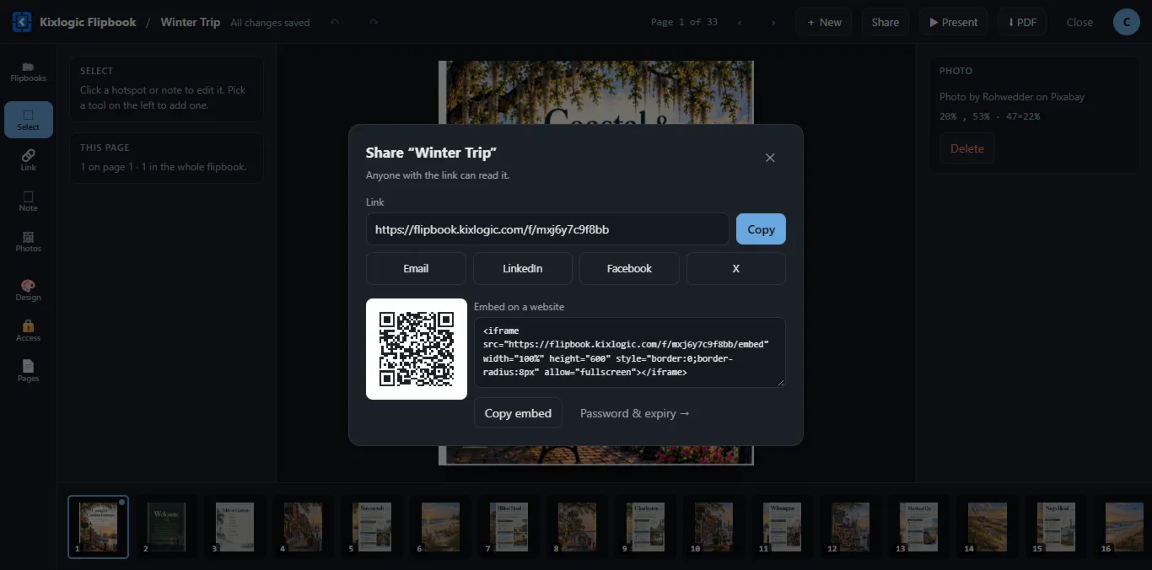Image resolution: width=1152 pixels, height=570 pixels.
Task: Select page 16 thumbnail
Action: (x=1123, y=527)
